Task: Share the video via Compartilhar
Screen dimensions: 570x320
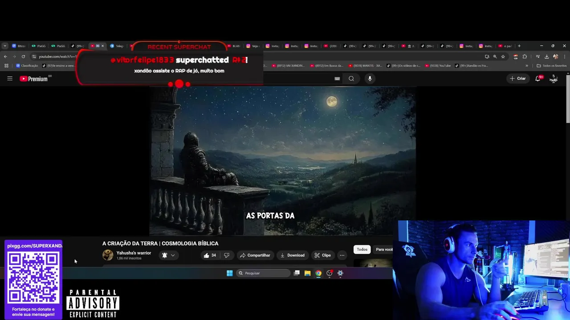Action: (255, 255)
